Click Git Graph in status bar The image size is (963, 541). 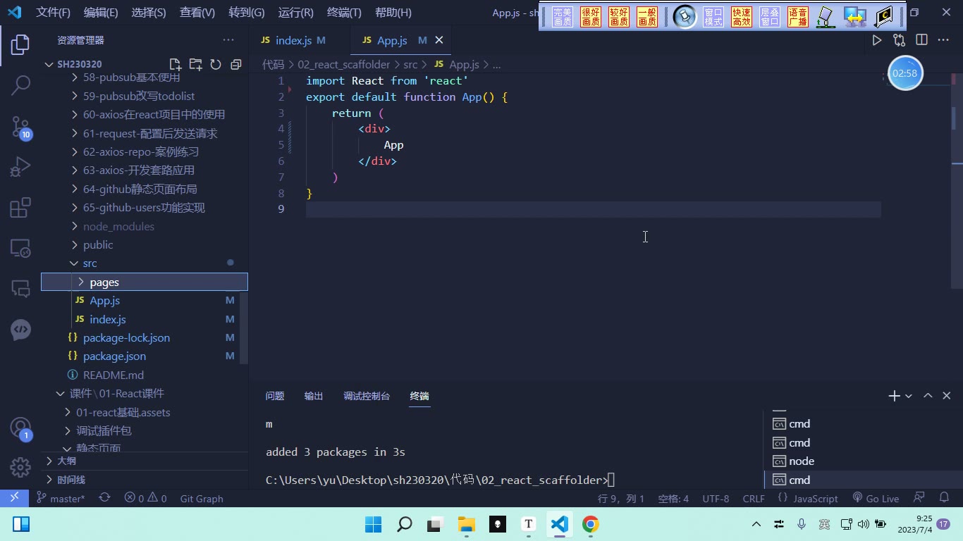pyautogui.click(x=202, y=498)
